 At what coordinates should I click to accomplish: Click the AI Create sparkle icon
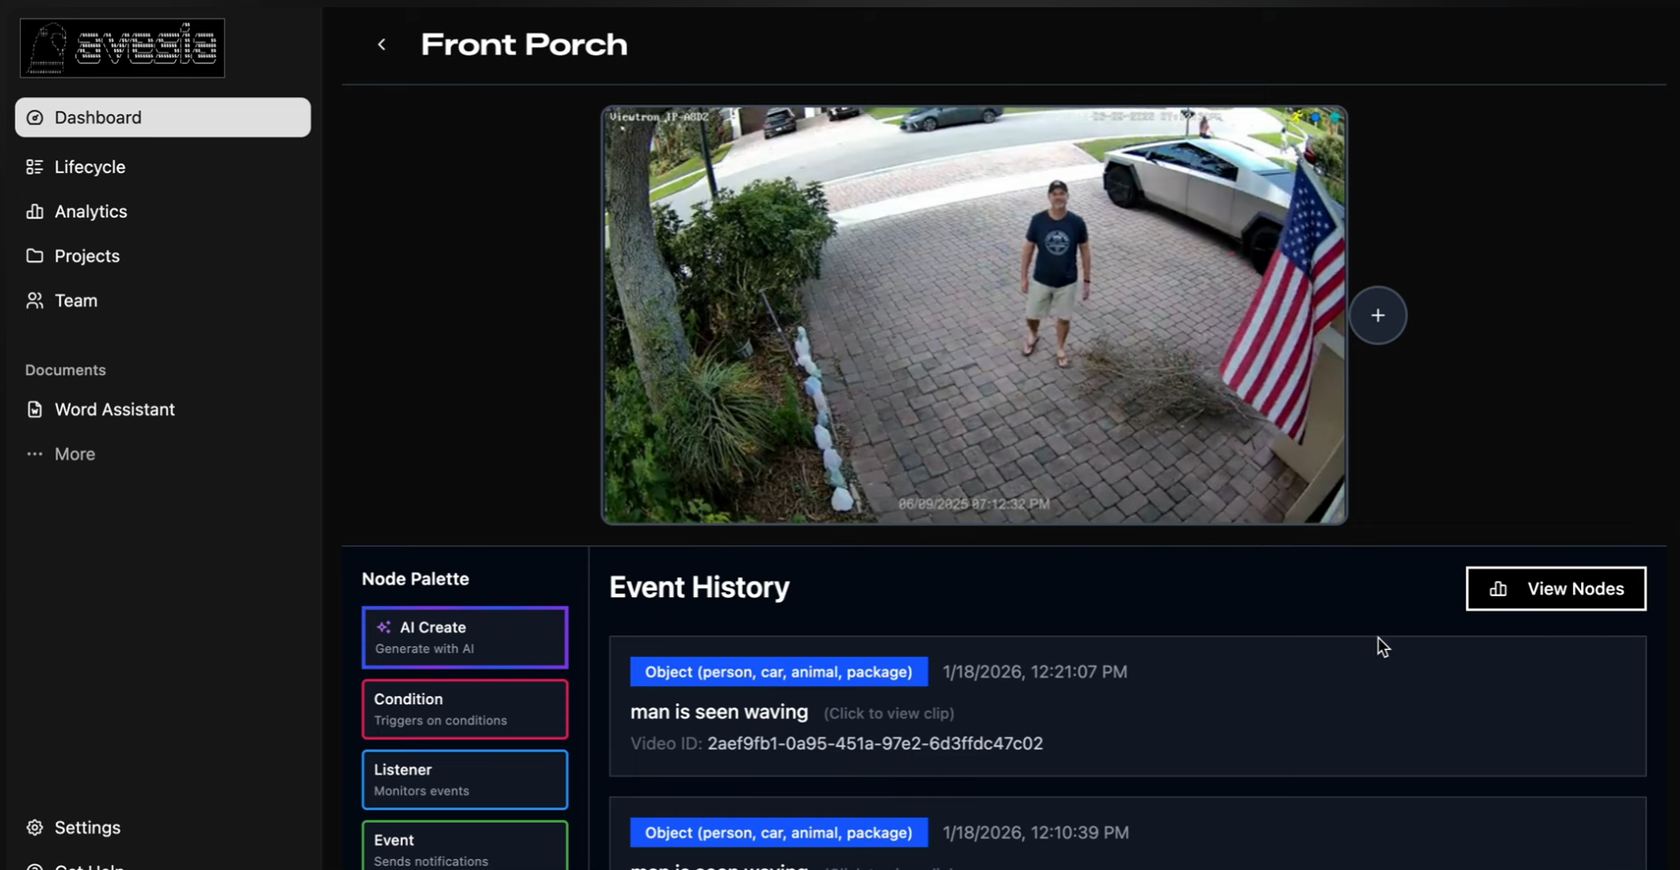pos(384,627)
